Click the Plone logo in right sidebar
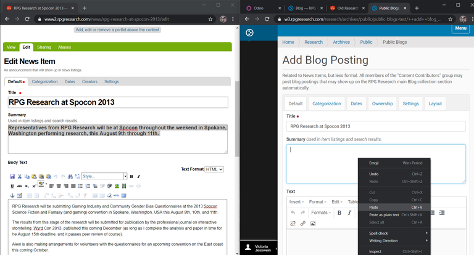The width and height of the screenshot is (474, 255). click(x=249, y=33)
